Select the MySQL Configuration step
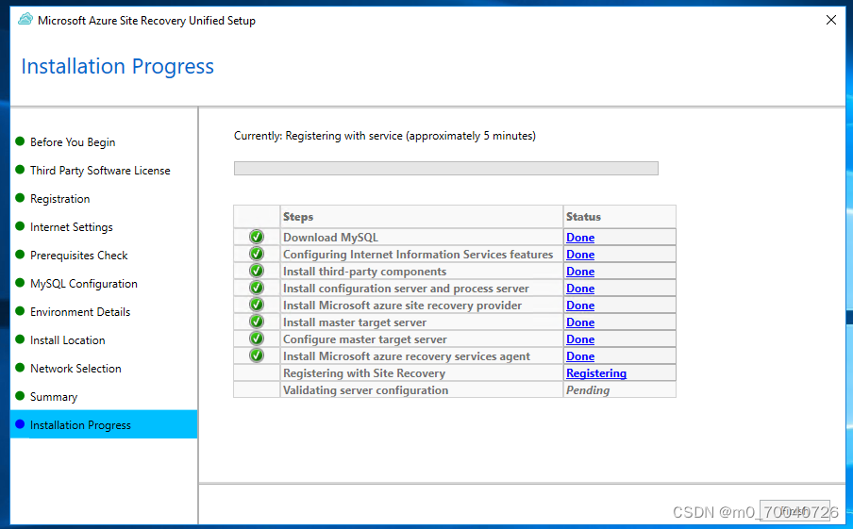This screenshot has width=853, height=529. 84,283
